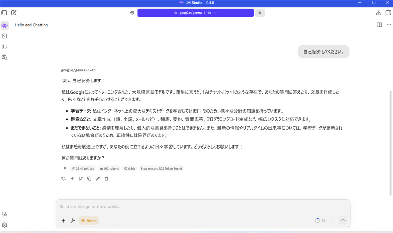Send the message with the up arrow button
This screenshot has width=393, height=233.
343,221
